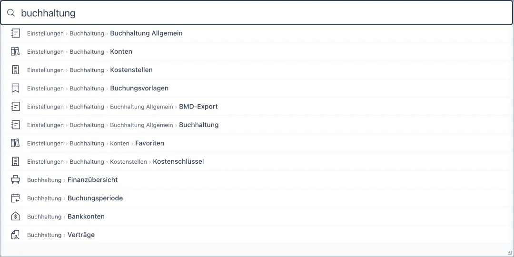Open the 'BMD-Export' search result
The height and width of the screenshot is (257, 514).
[x=257, y=107]
